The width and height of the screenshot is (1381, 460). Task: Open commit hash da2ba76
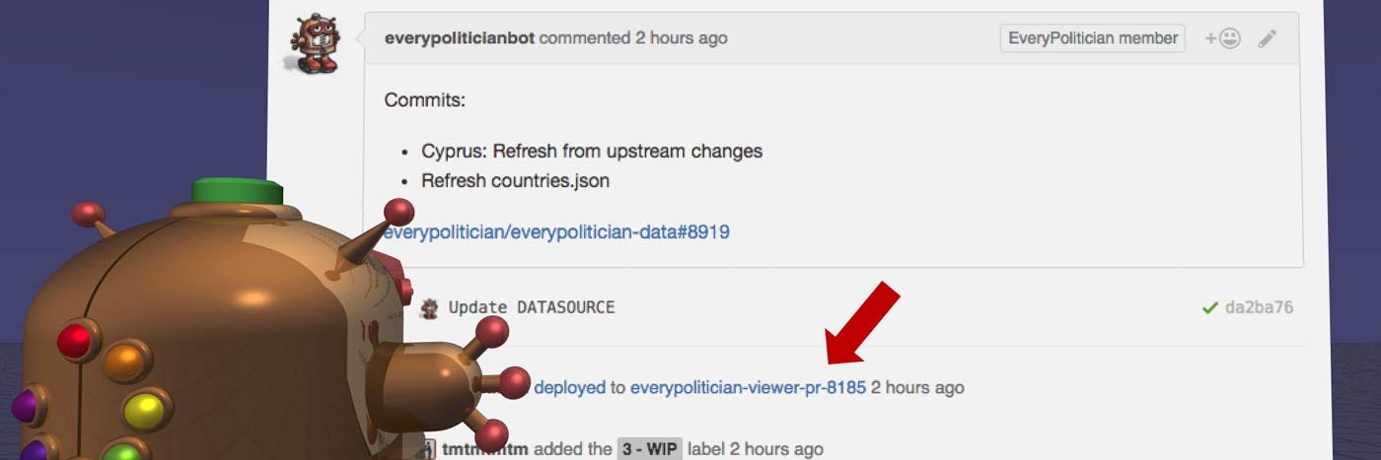click(1259, 307)
